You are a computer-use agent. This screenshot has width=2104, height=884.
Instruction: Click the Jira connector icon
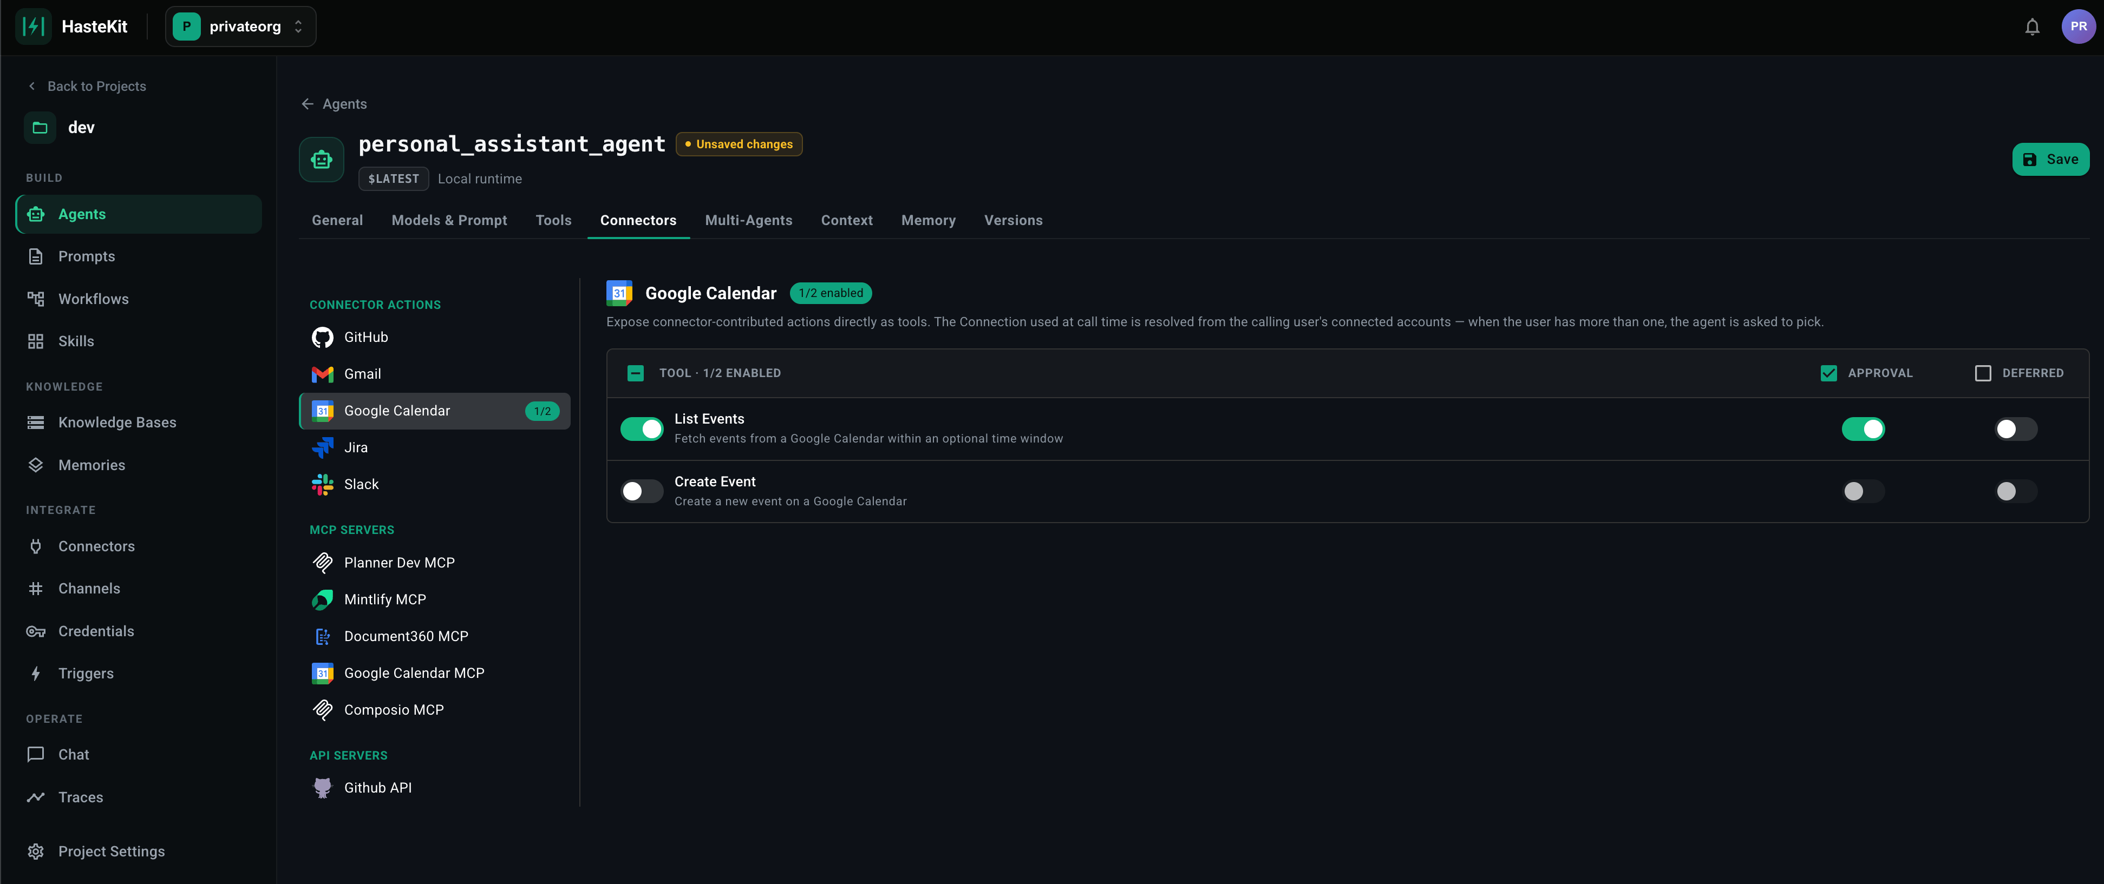[x=322, y=447]
